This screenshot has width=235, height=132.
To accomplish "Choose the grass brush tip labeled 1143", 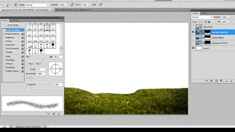I will (47, 28).
